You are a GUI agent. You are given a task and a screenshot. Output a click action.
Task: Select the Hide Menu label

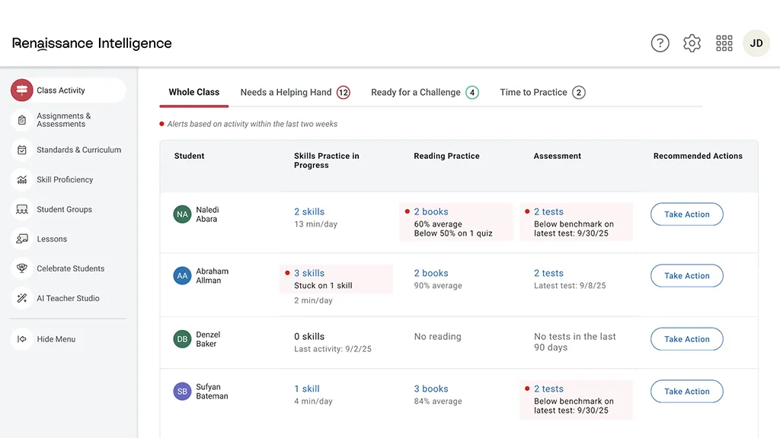pos(56,339)
